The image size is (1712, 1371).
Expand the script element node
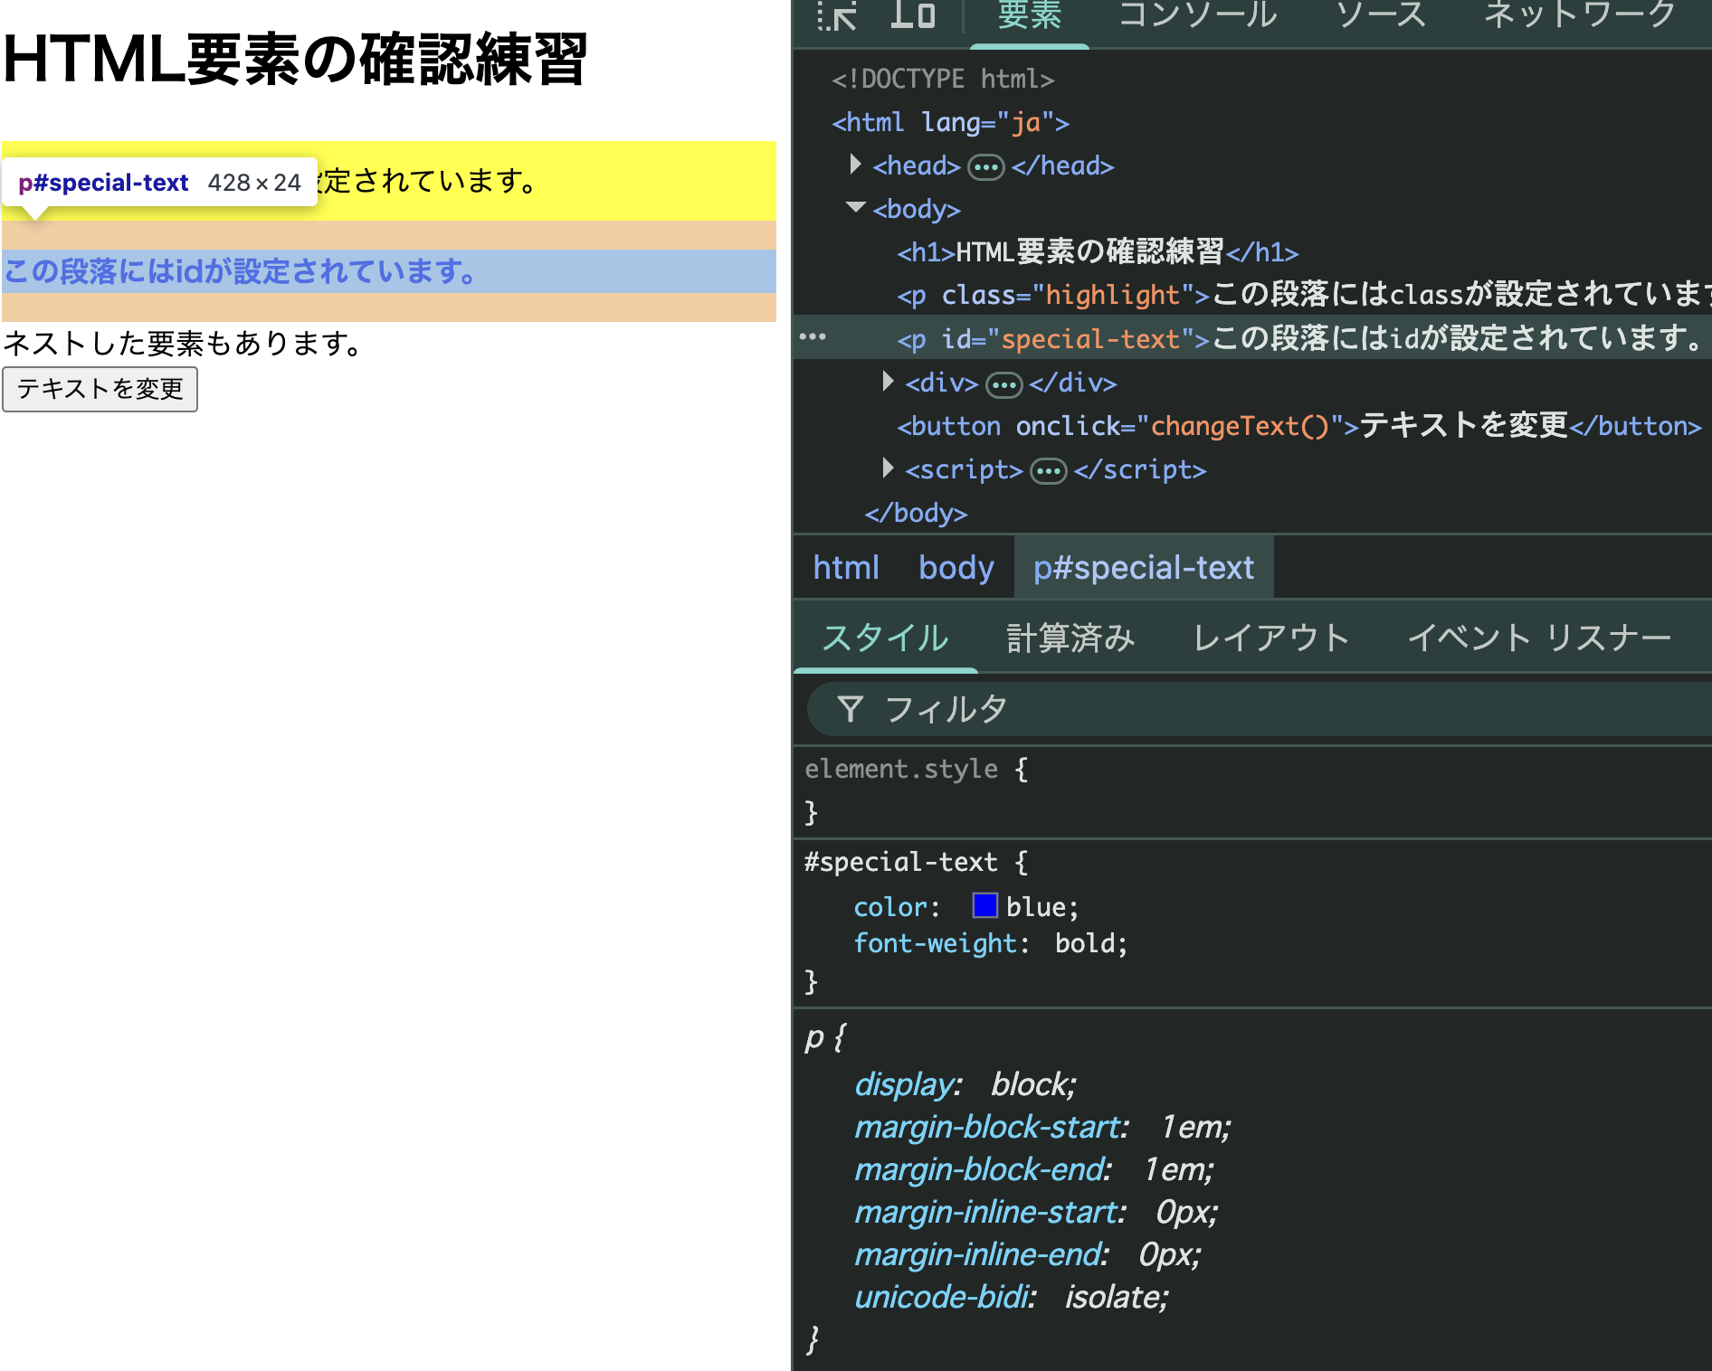click(888, 468)
